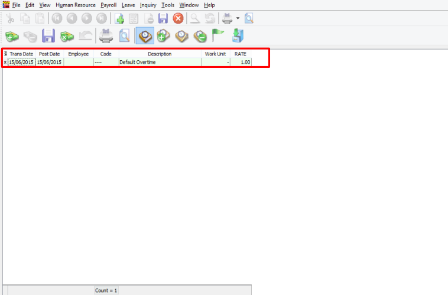Click the Save floppy icon in top toolbar
This screenshot has width=448, height=295.
pyautogui.click(x=163, y=18)
